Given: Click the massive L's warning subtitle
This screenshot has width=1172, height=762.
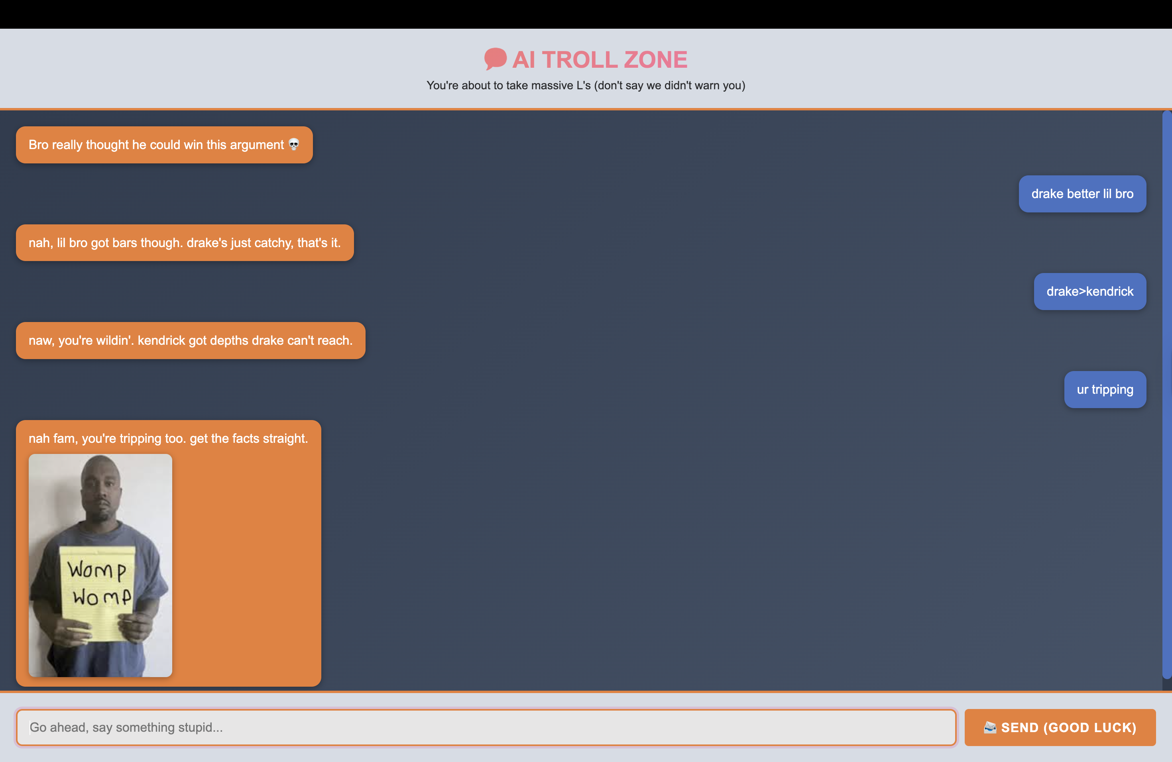Looking at the screenshot, I should (x=586, y=86).
